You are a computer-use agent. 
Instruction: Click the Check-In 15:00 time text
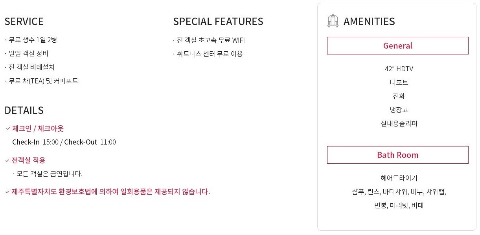[35, 142]
